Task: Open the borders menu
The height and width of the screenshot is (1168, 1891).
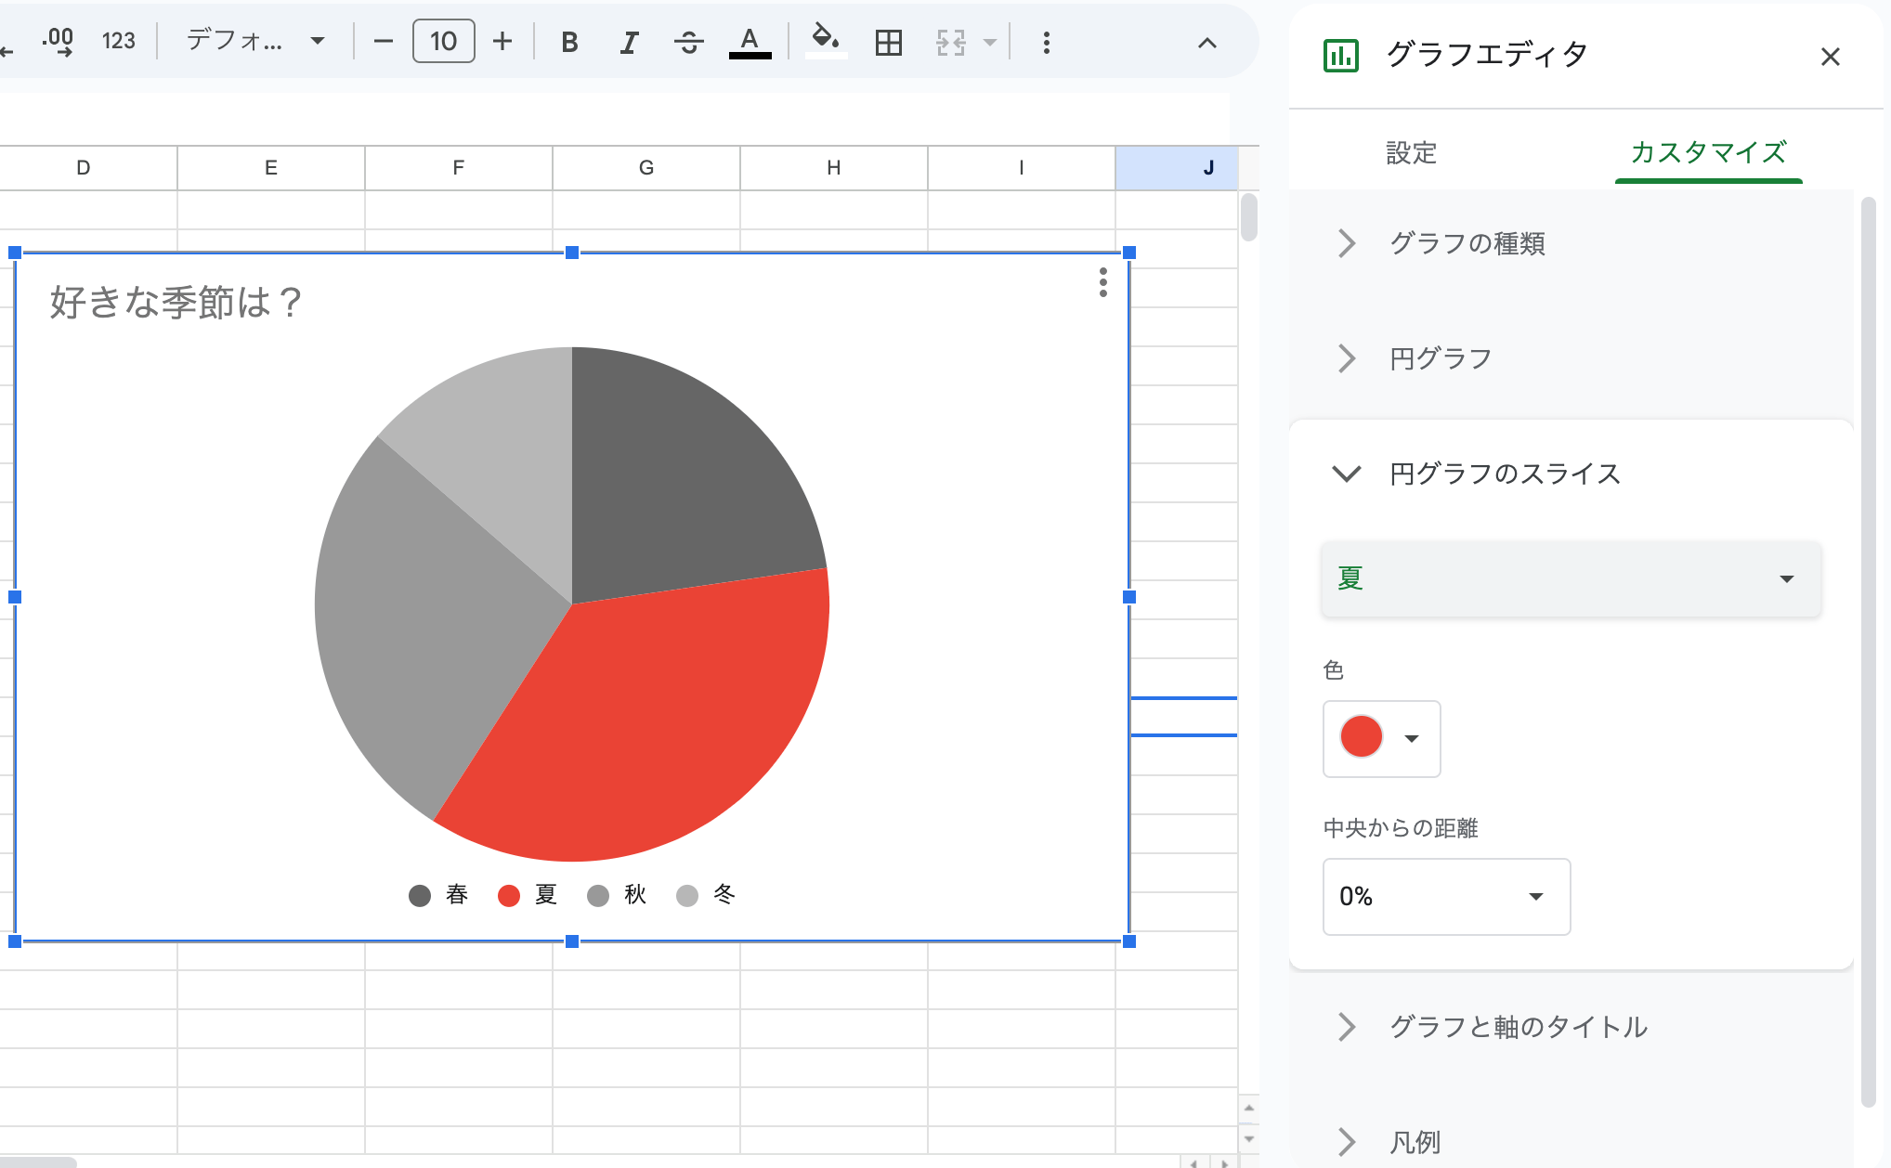Action: point(888,42)
